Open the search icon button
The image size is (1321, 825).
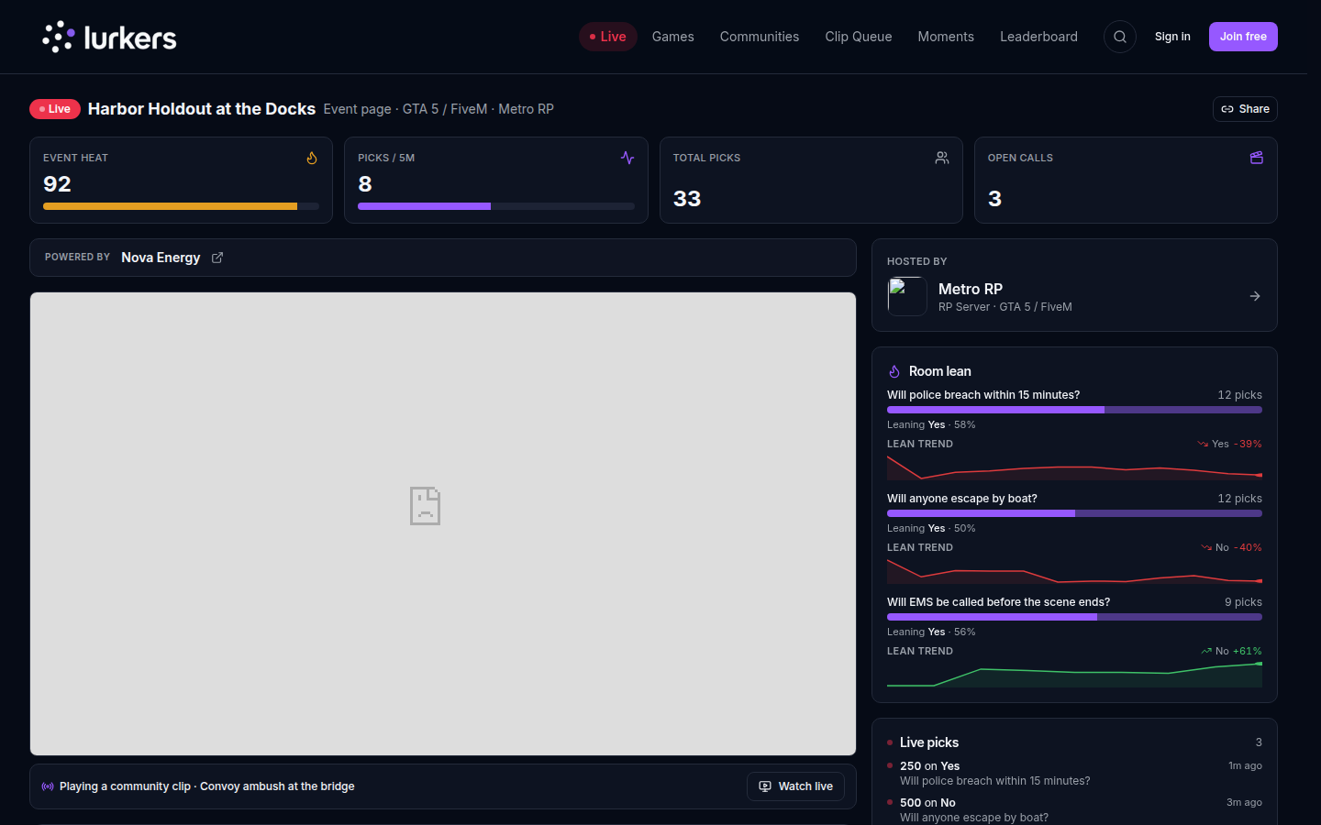(x=1119, y=37)
